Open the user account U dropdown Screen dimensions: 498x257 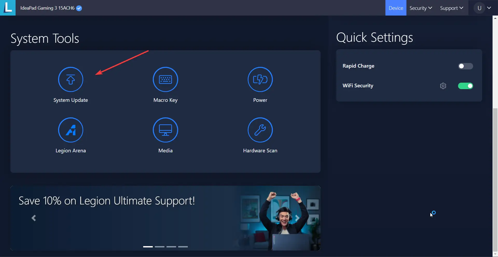click(x=482, y=8)
